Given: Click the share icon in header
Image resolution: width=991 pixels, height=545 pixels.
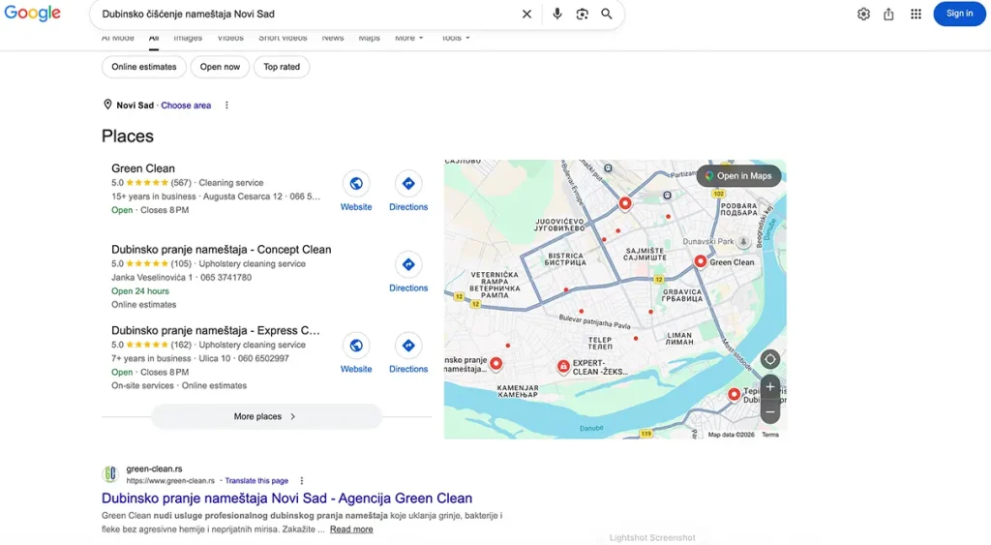Looking at the screenshot, I should 888,14.
